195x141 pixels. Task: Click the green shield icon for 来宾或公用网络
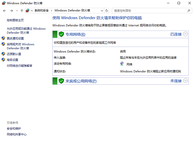(61, 81)
